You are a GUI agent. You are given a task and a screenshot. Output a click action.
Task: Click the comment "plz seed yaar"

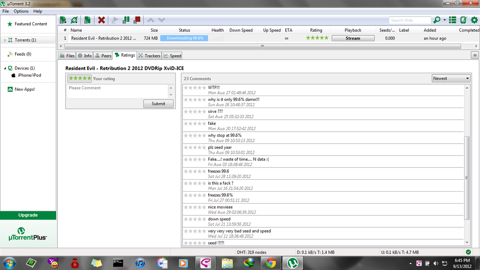click(220, 147)
